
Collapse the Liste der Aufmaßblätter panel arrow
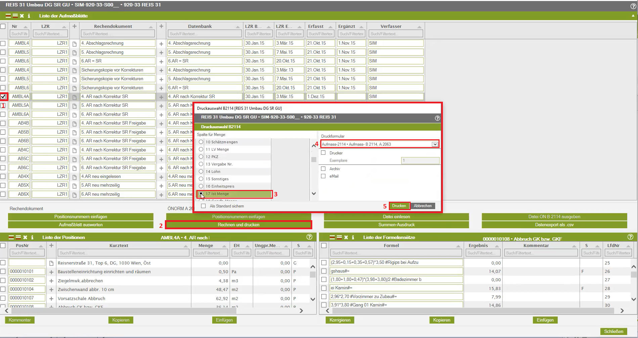[633, 16]
